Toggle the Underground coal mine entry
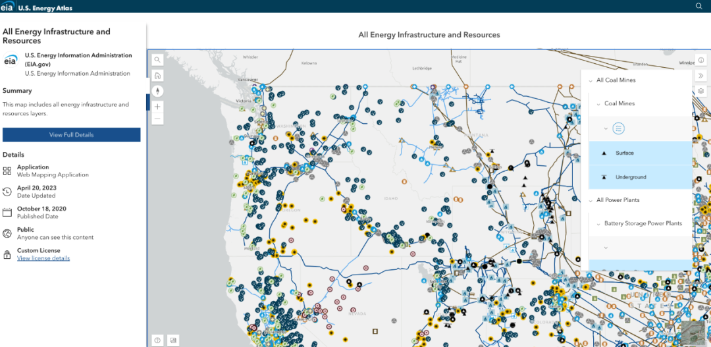 coord(630,177)
